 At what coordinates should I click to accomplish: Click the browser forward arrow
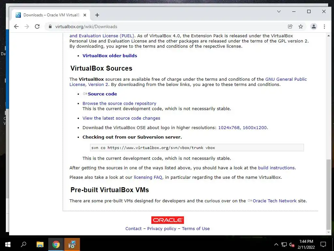(x=27, y=26)
